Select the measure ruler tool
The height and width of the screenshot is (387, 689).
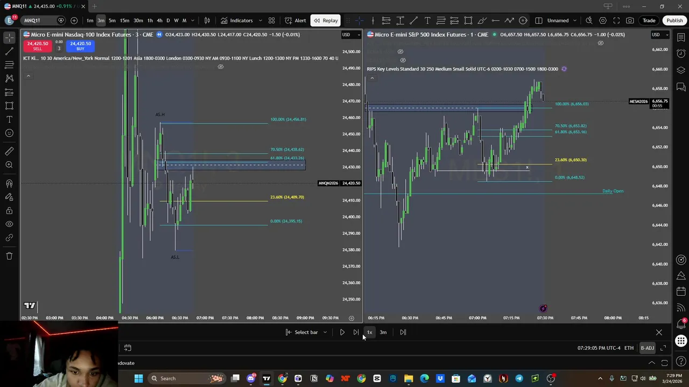(9, 152)
